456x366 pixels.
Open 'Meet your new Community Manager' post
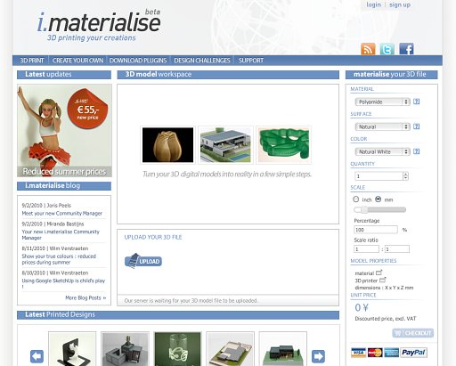62,213
